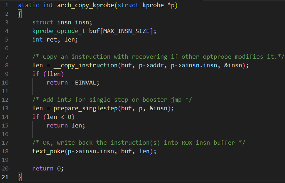Click on MAX_INSN_SIZE constant
The height and width of the screenshot is (183, 285).
[126, 31]
